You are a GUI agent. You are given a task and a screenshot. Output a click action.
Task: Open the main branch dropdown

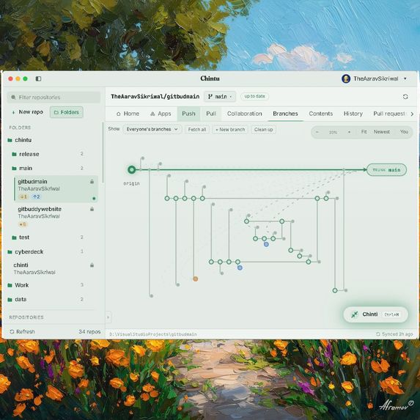220,97
